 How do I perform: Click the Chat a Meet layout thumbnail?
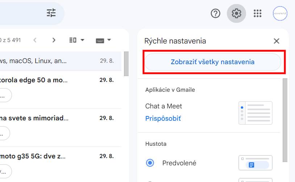pos(255,113)
